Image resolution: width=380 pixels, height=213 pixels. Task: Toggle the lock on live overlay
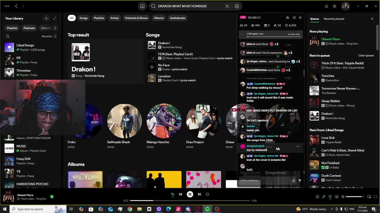point(287,17)
